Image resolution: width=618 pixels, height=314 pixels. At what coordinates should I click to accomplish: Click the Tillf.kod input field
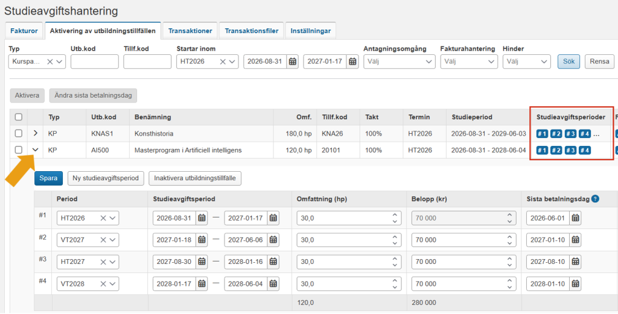pos(147,61)
